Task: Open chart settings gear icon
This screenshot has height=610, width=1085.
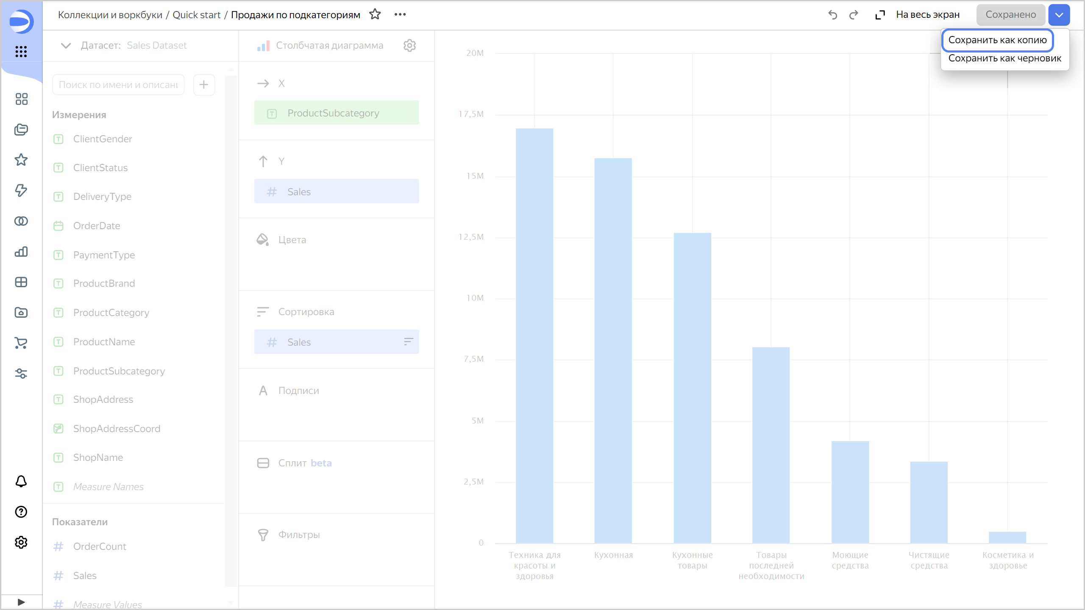Action: (409, 45)
